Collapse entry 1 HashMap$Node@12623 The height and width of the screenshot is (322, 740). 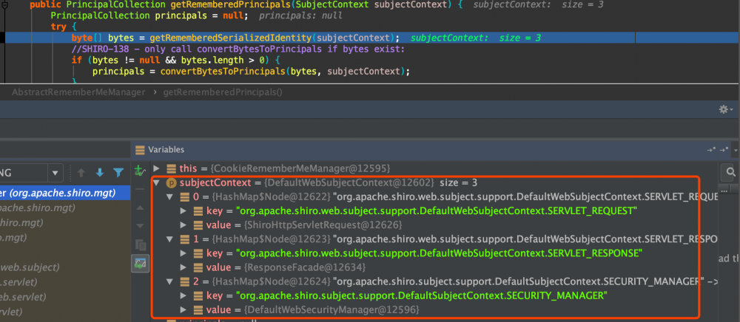pos(170,239)
